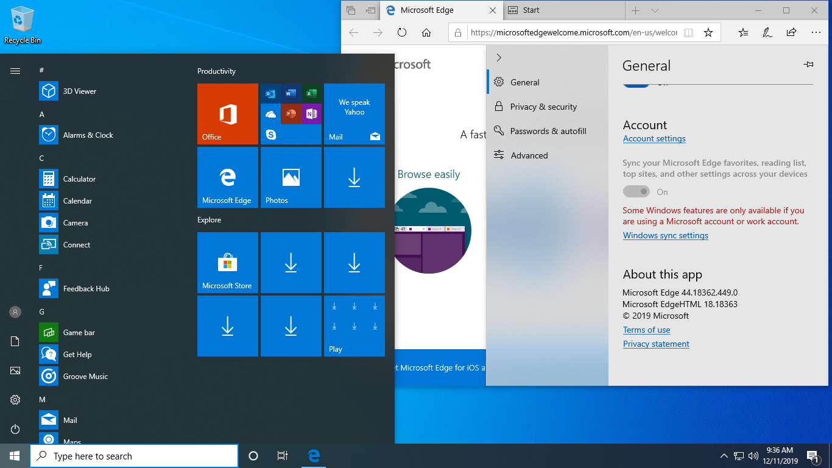
Task: Toggle the sync settings switch
Action: tap(636, 192)
